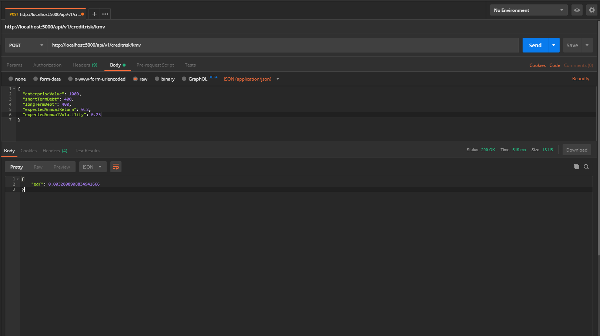
Task: Collapse the response JSON fold arrow on line 1
Action: [x=17, y=179]
